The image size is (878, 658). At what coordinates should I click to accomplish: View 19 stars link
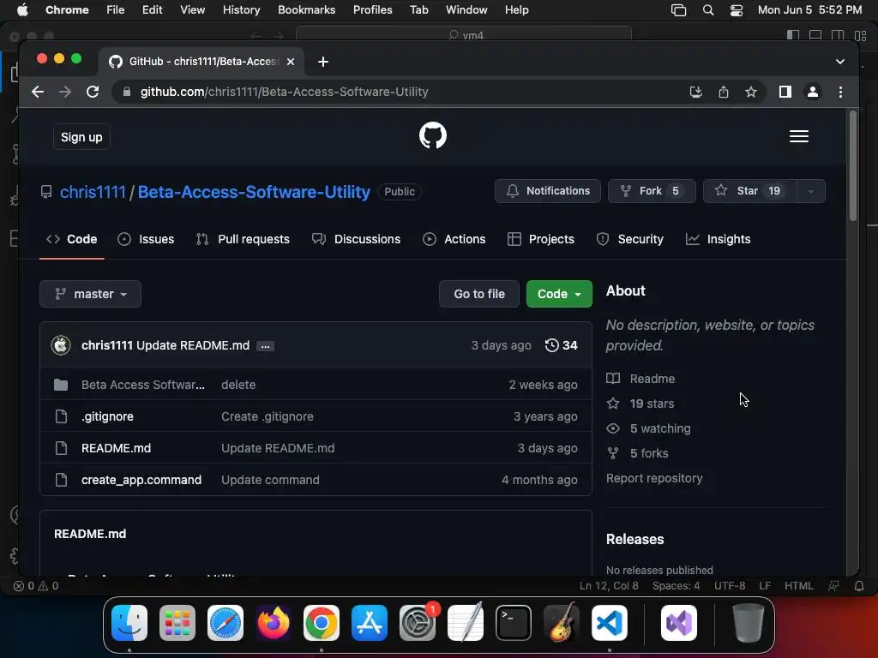tap(640, 404)
